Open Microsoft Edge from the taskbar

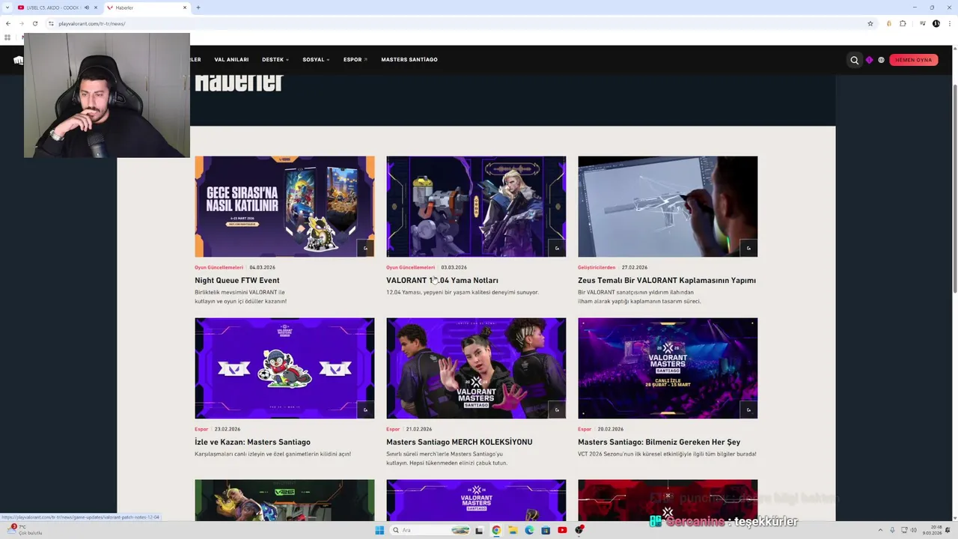pos(529,530)
